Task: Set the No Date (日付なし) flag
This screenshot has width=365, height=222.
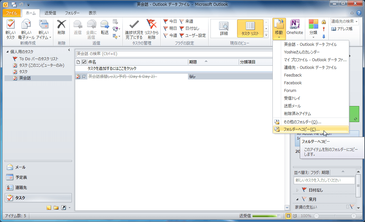Action: [x=190, y=28]
